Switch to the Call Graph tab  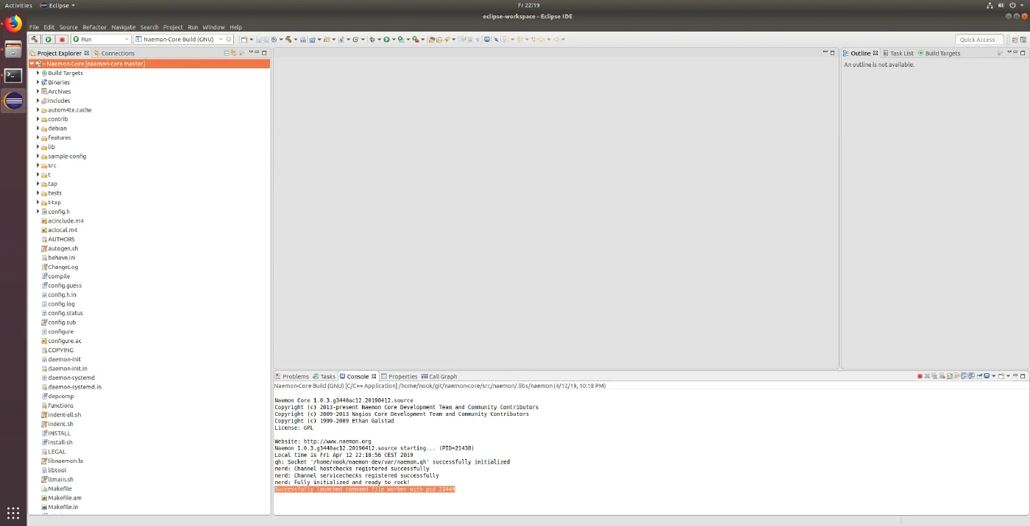click(x=439, y=376)
